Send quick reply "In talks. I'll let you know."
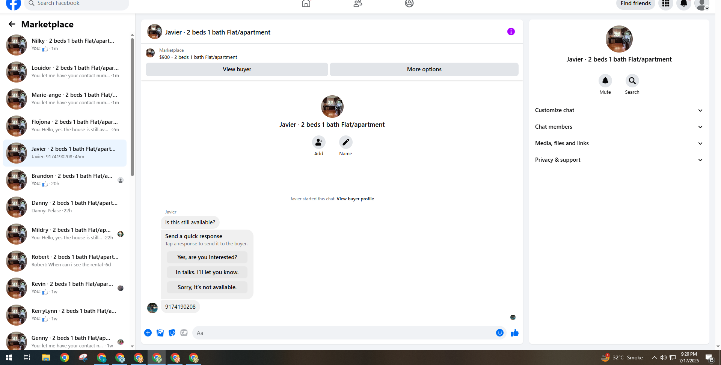Viewport: 721px width, 365px height. [207, 272]
